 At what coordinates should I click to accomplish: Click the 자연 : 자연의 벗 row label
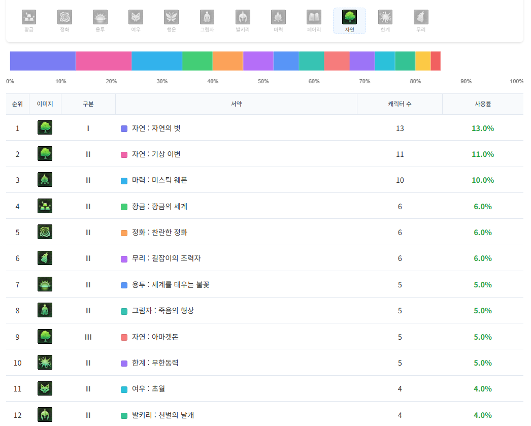point(156,128)
